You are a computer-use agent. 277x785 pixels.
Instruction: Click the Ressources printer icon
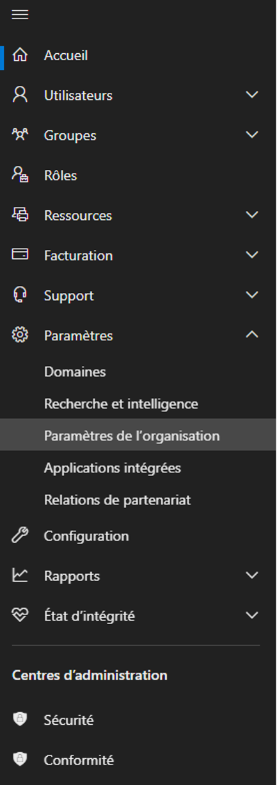20,215
